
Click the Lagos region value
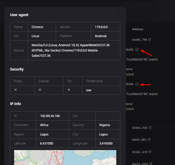[44, 134]
